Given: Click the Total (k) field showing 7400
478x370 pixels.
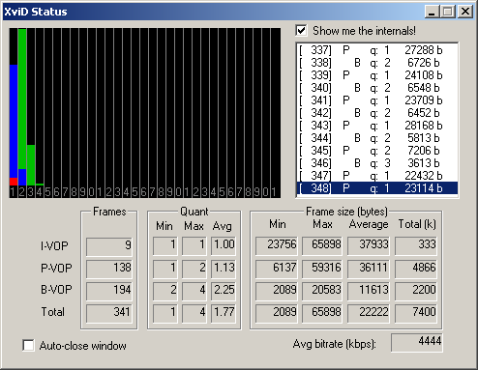Looking at the screenshot, I should coord(416,313).
